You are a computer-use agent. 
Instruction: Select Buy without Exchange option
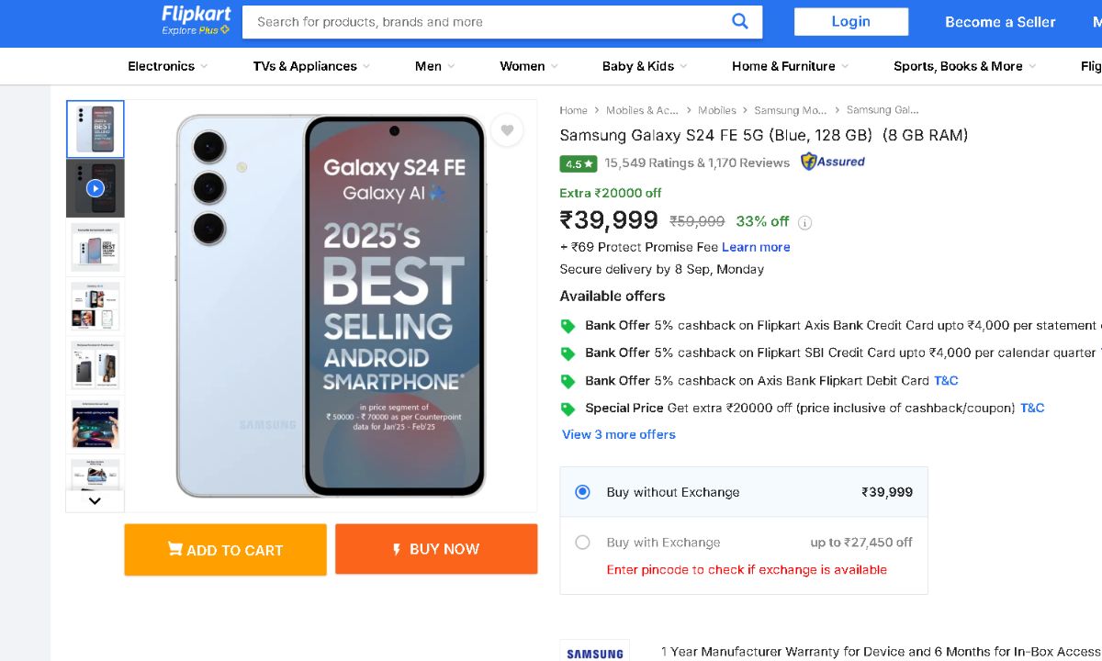pyautogui.click(x=582, y=492)
